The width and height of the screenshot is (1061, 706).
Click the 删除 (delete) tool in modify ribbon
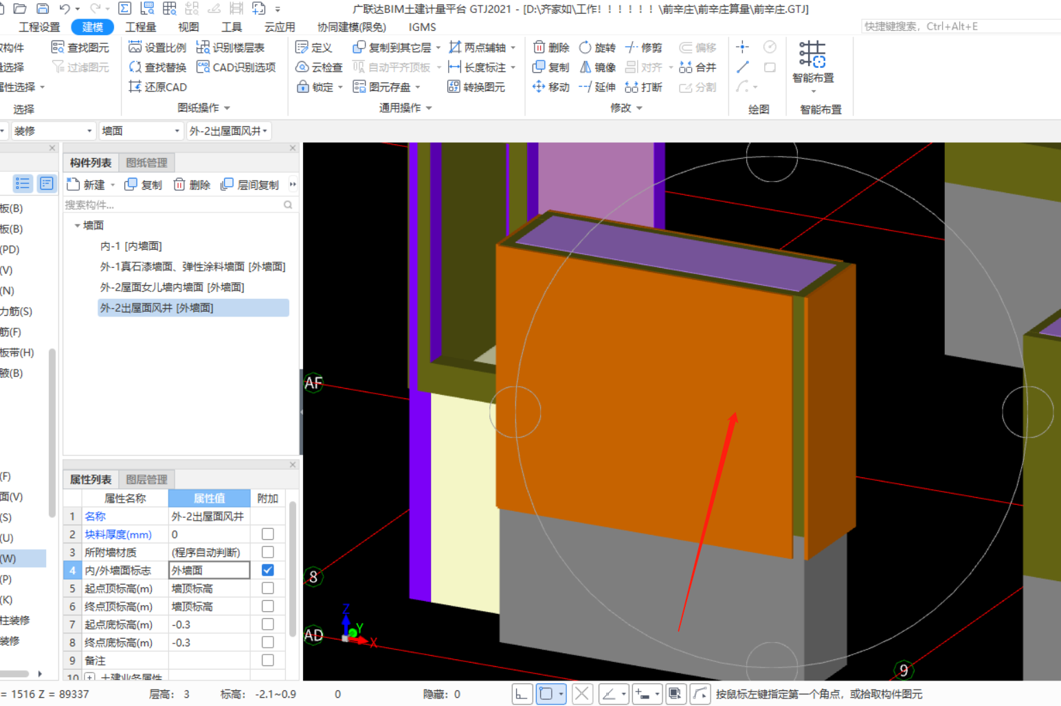click(x=551, y=47)
